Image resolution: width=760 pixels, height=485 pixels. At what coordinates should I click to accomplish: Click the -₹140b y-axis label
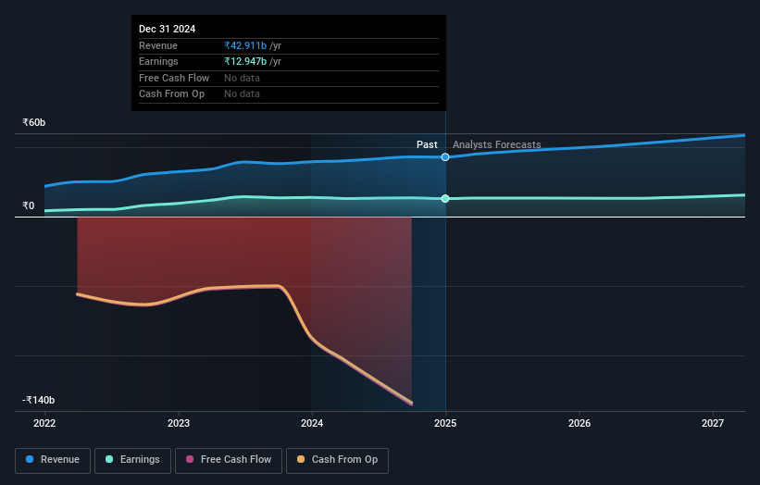pyautogui.click(x=38, y=400)
